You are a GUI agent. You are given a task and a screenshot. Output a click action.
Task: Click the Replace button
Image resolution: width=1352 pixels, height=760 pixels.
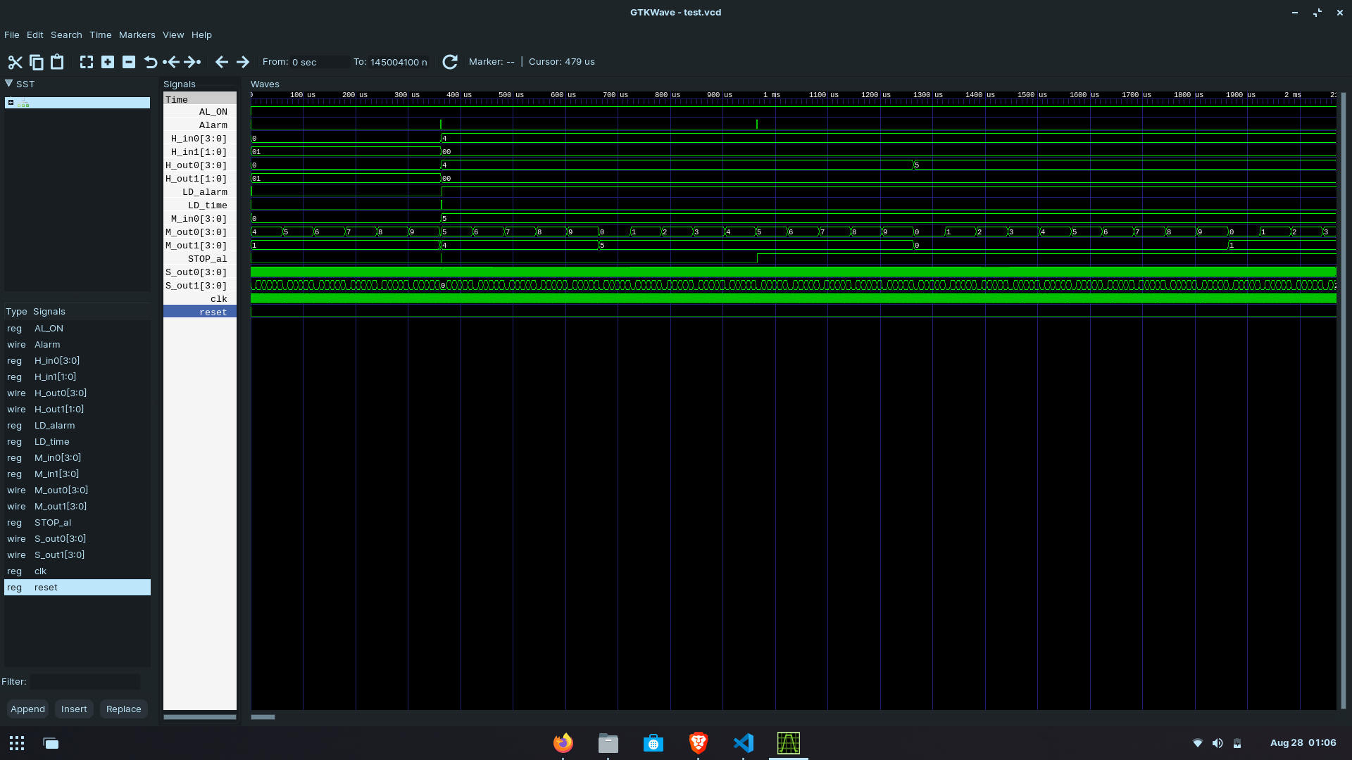[x=123, y=709]
